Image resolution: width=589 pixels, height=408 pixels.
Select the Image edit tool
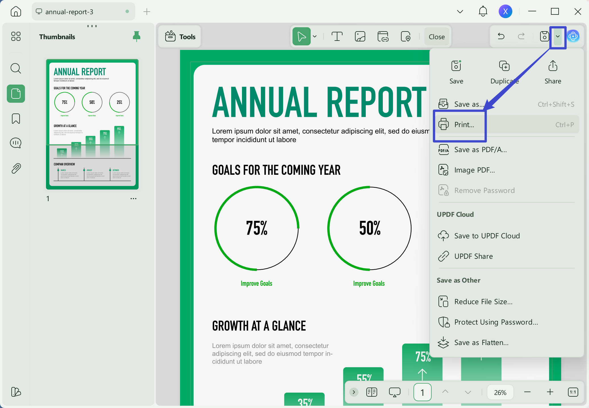click(x=360, y=37)
